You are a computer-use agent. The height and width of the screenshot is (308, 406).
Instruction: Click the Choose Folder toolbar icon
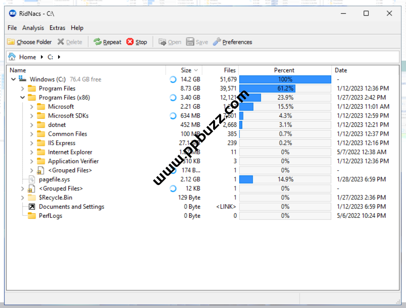pyautogui.click(x=11, y=42)
